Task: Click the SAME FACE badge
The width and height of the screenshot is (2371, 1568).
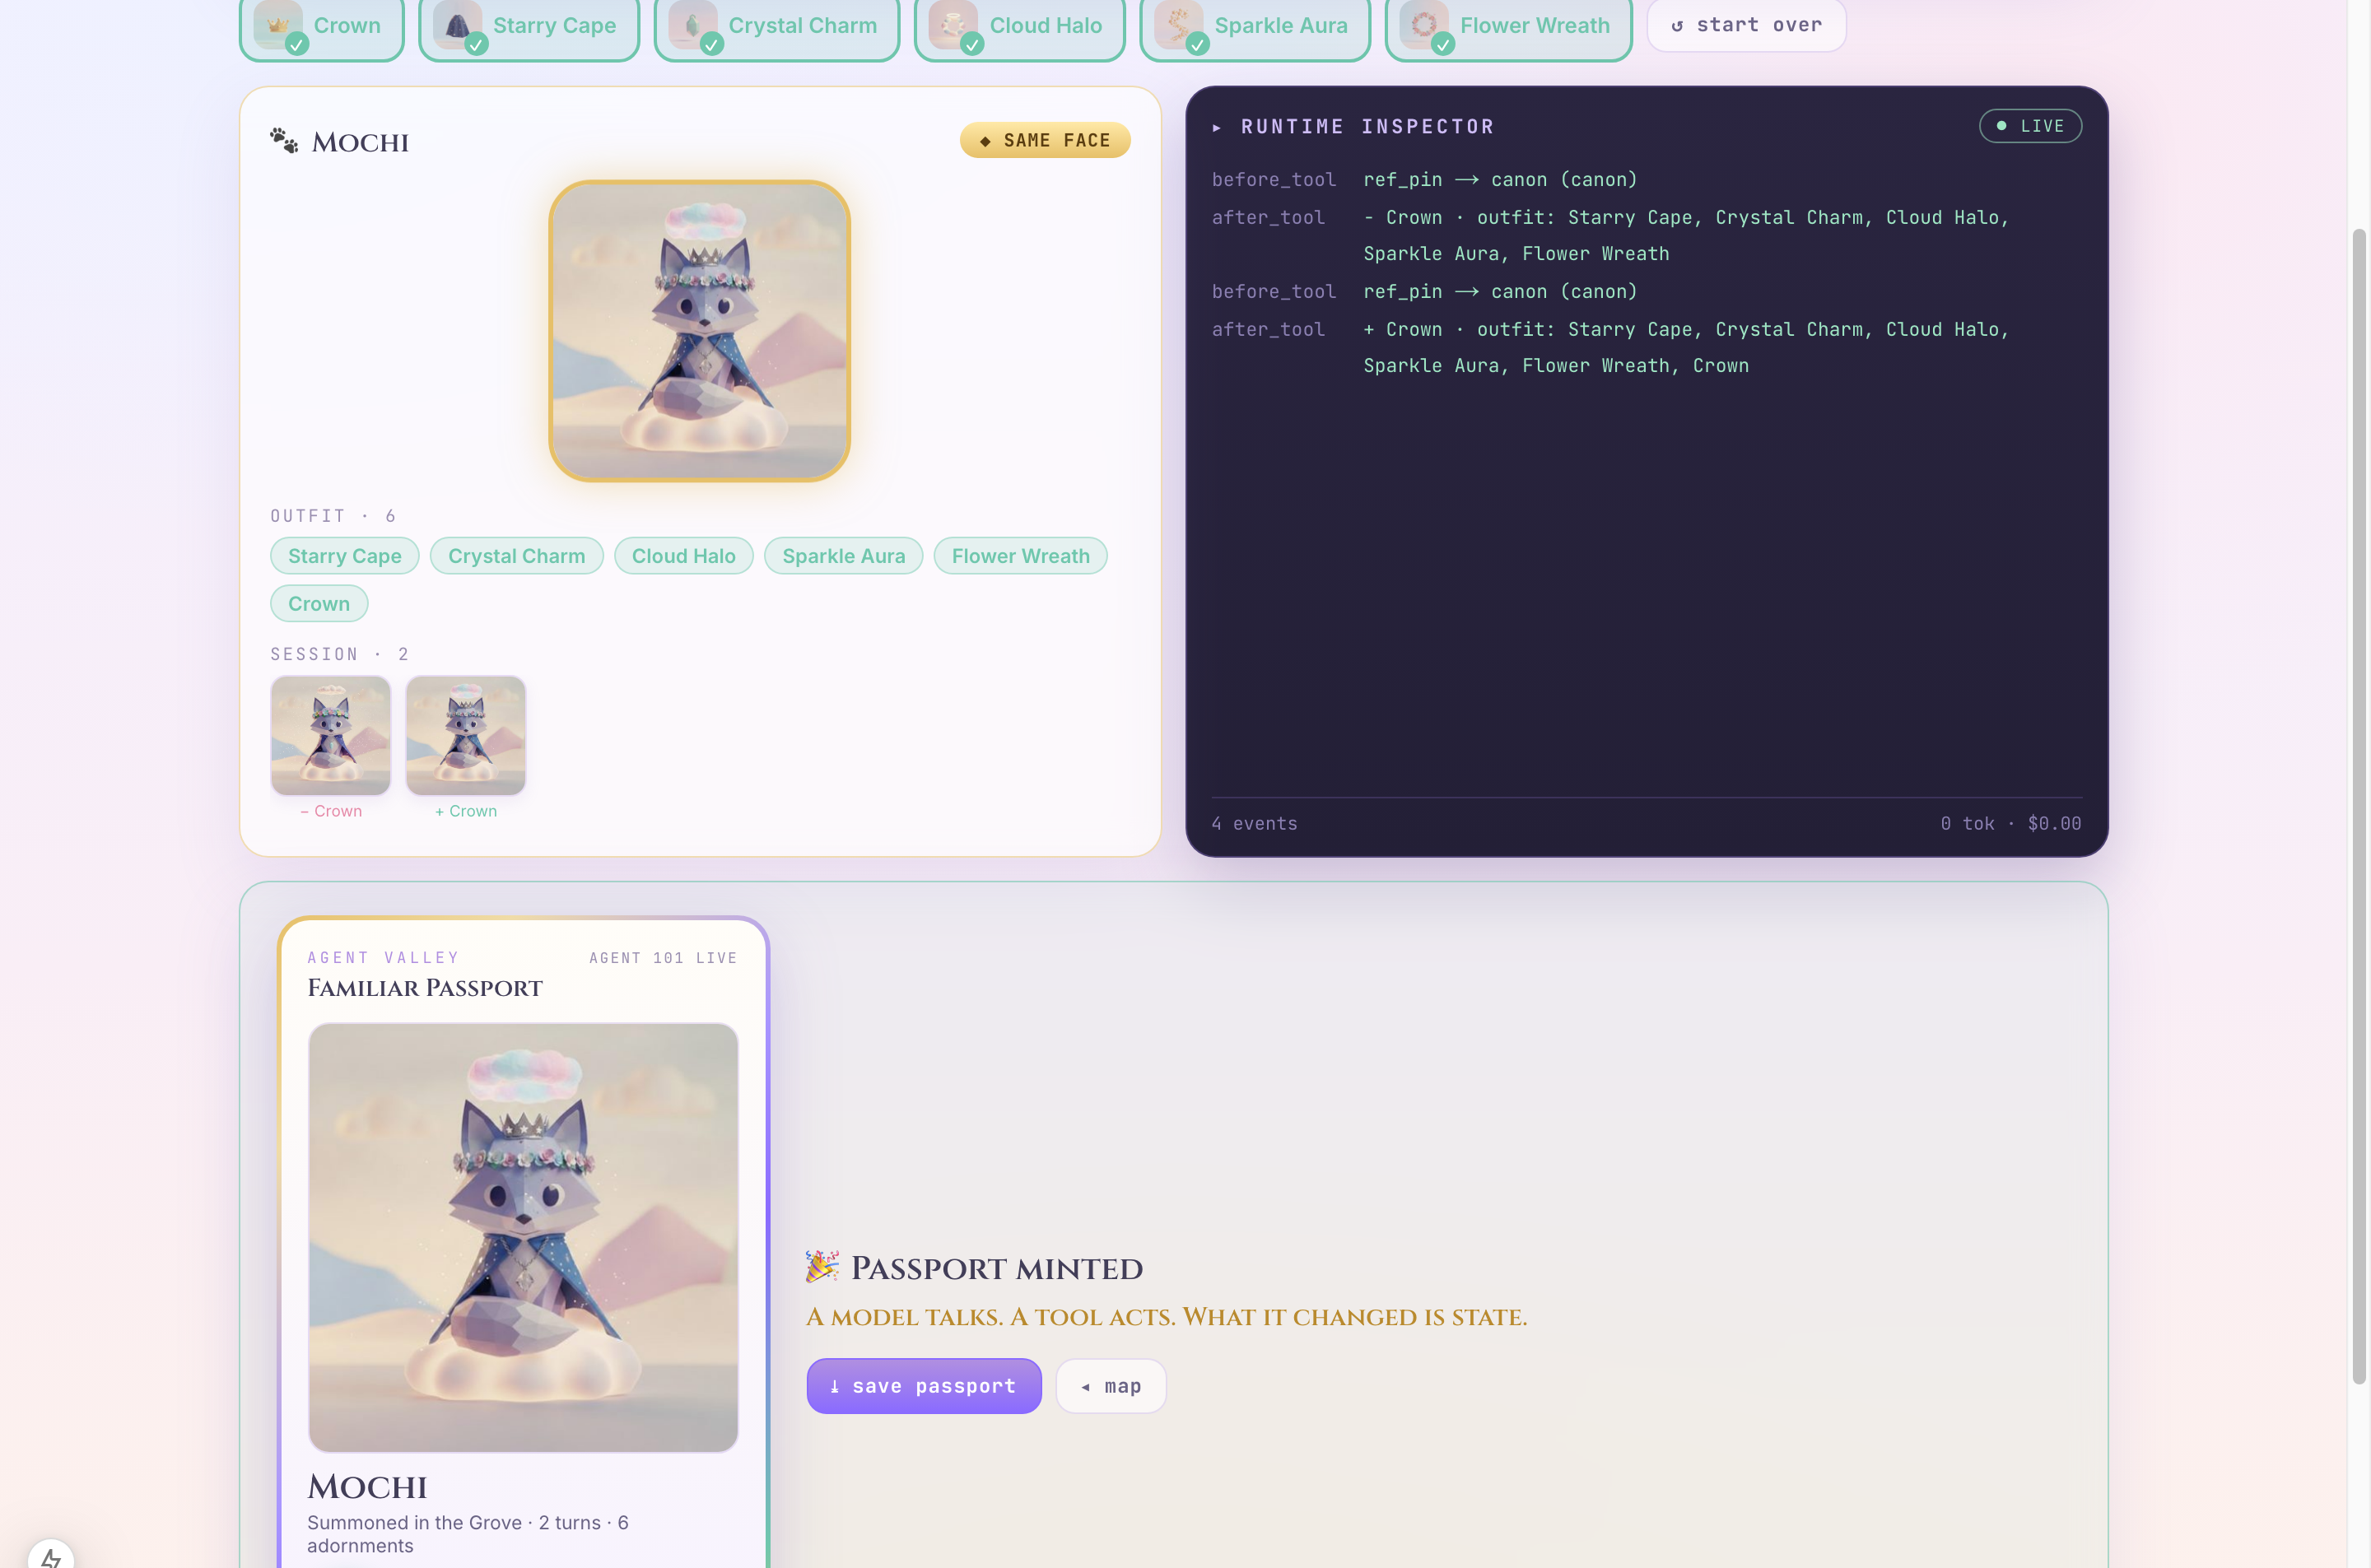Action: [1045, 141]
